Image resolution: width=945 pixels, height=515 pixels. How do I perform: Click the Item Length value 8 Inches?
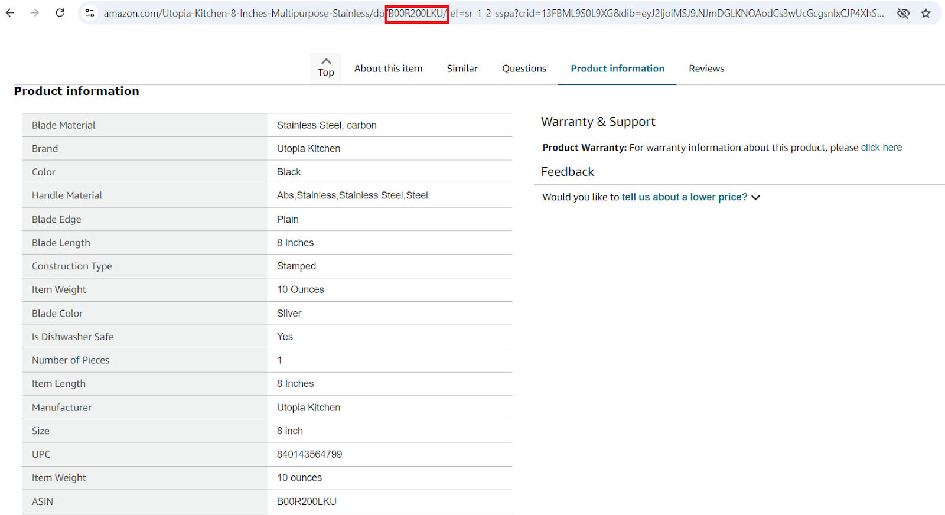pyautogui.click(x=295, y=384)
